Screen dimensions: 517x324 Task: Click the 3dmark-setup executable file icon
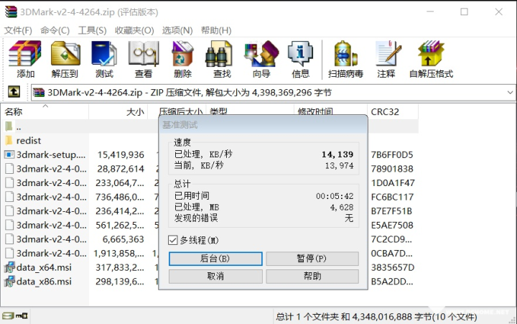click(x=9, y=154)
